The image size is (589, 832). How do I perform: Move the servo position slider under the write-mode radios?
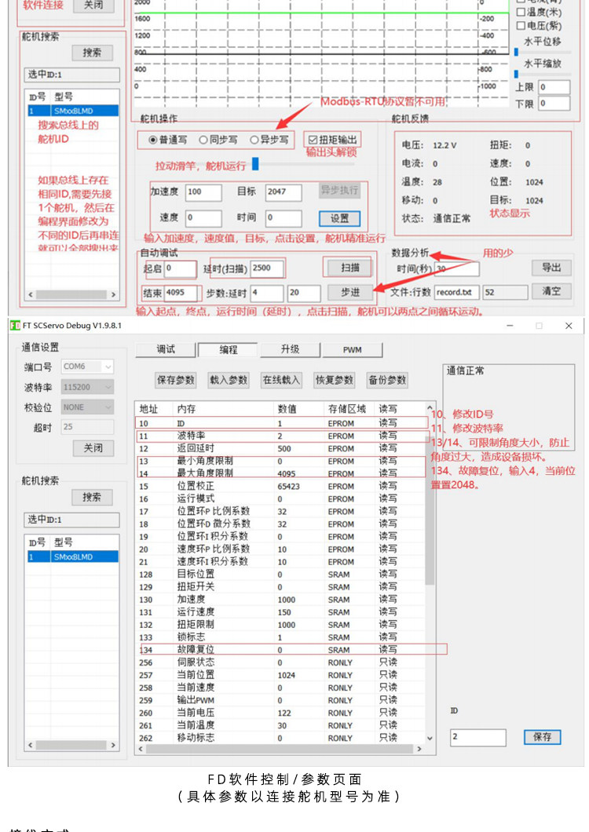[255, 164]
